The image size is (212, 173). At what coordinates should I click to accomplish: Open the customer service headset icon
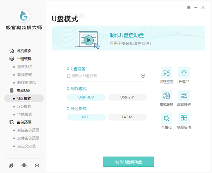click(x=24, y=166)
